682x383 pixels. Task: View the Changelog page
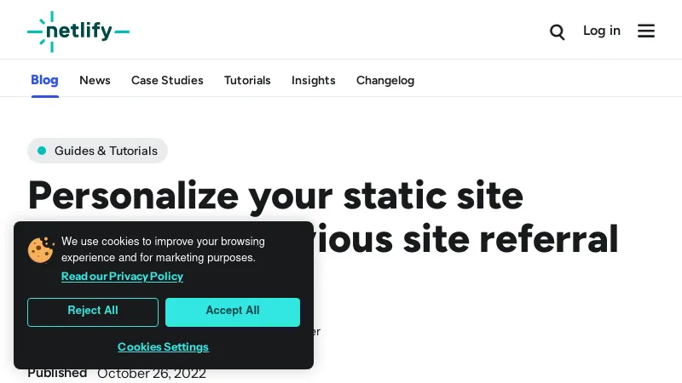385,80
